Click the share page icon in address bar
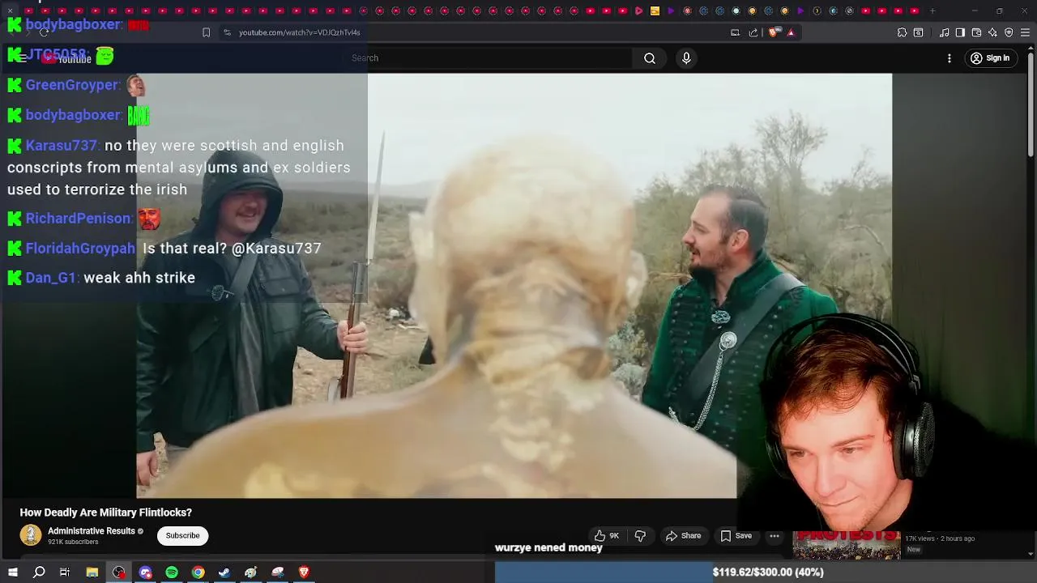The height and width of the screenshot is (583, 1037). 753,32
